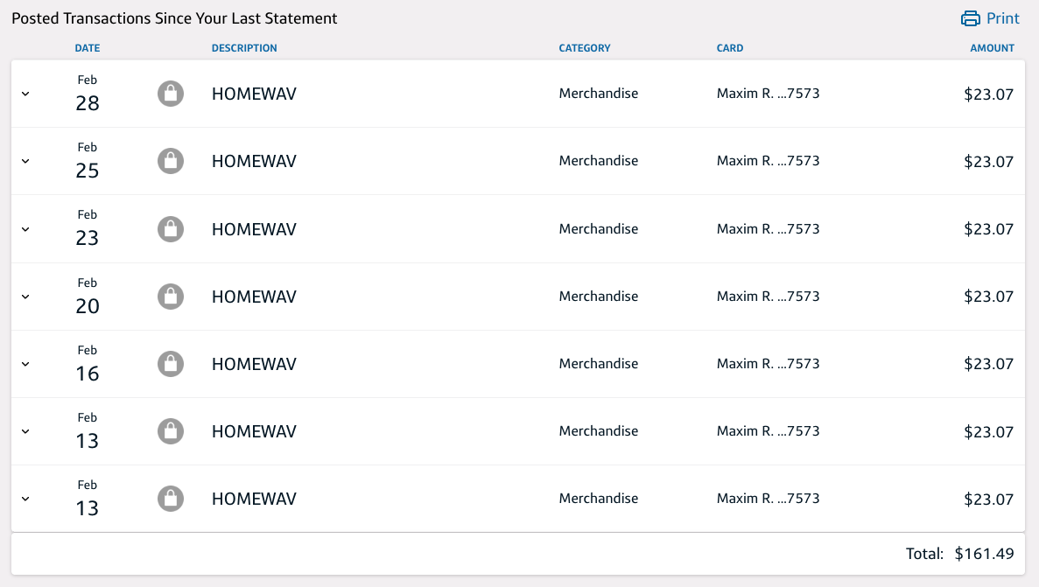Select the CATEGORY column header

coord(585,48)
